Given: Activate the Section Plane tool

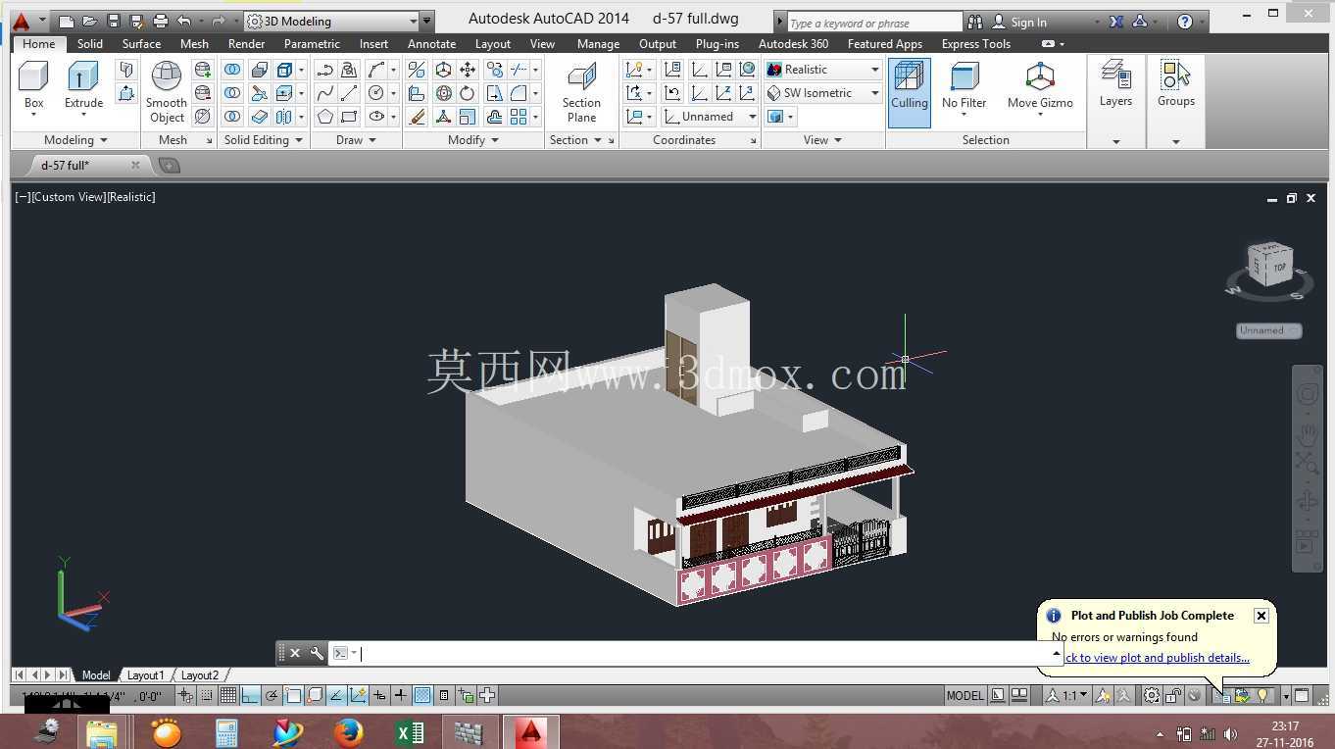Looking at the screenshot, I should 581,92.
